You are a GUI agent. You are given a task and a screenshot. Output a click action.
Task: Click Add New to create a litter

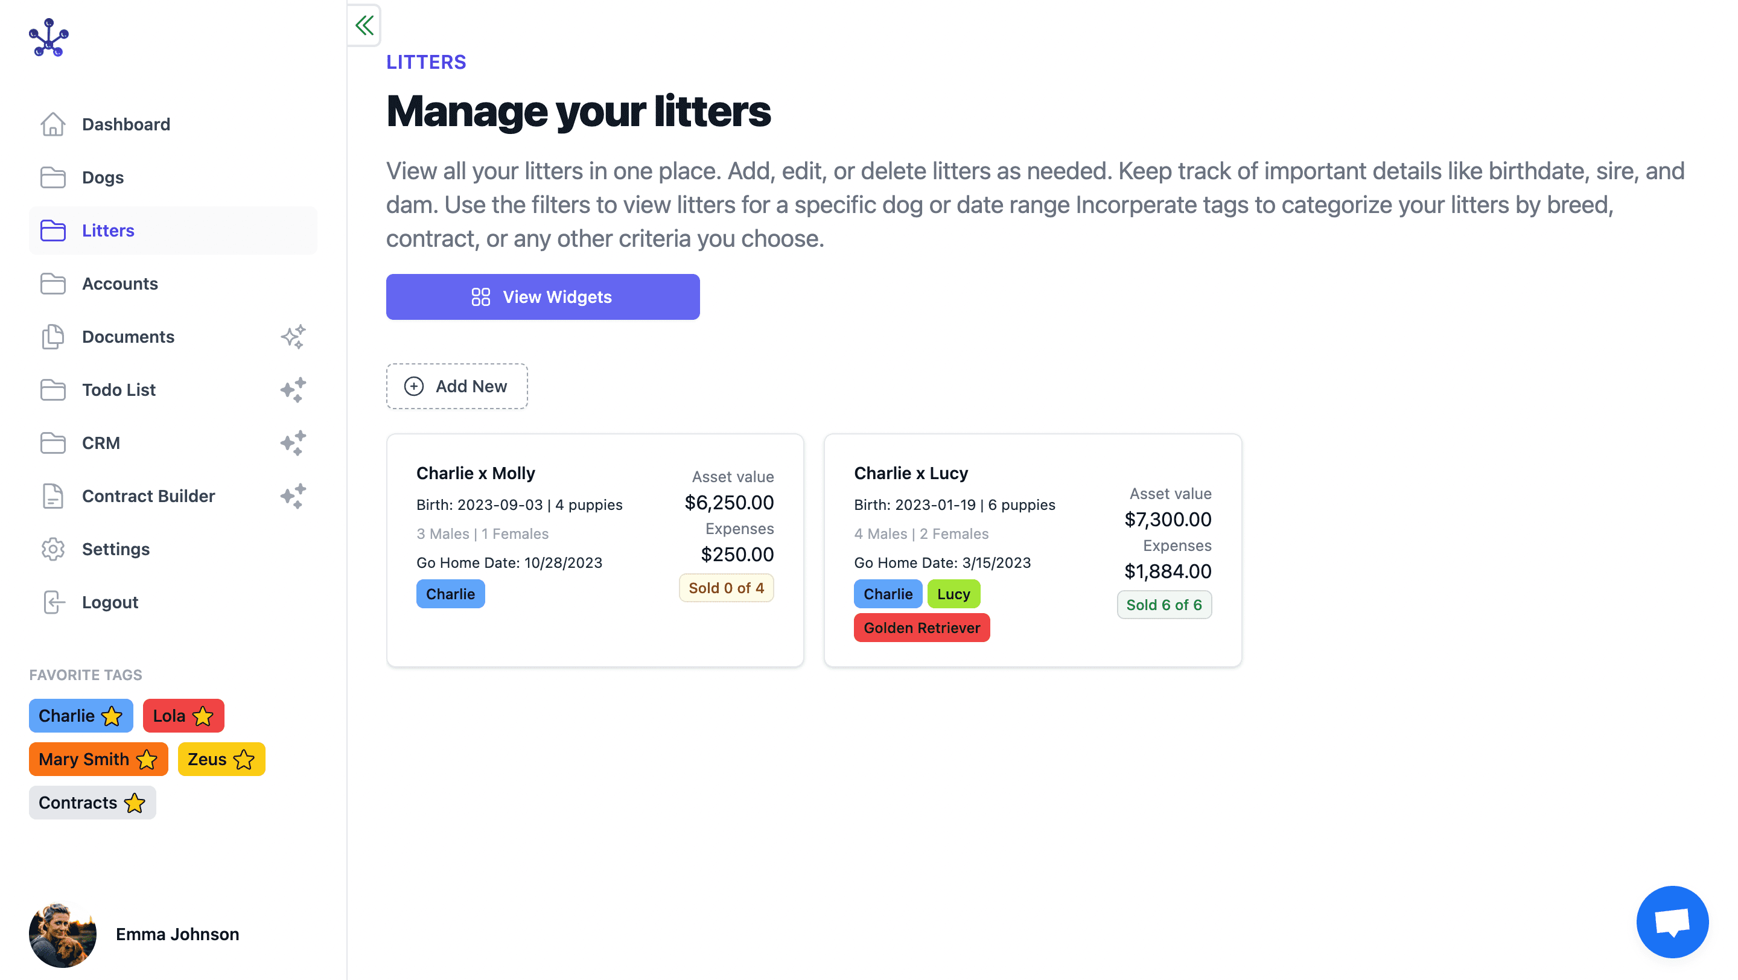pos(457,386)
